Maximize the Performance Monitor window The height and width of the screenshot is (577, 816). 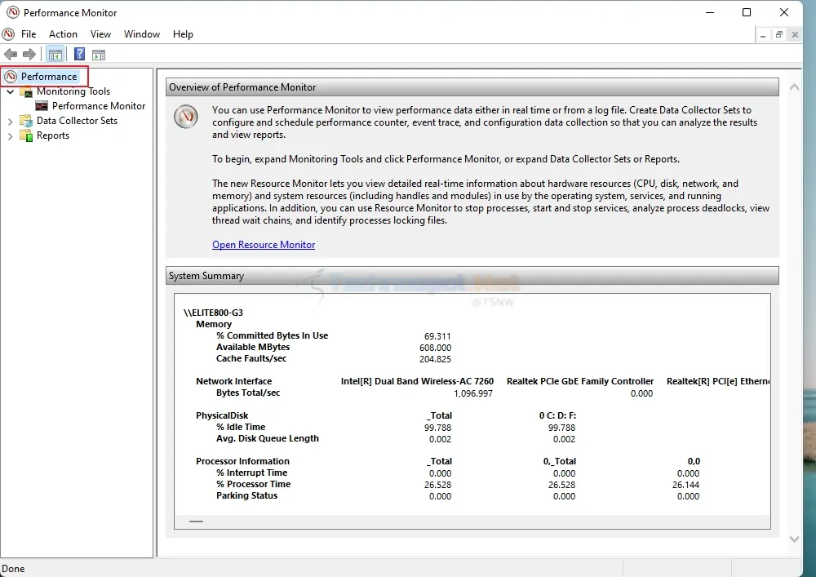pos(747,12)
